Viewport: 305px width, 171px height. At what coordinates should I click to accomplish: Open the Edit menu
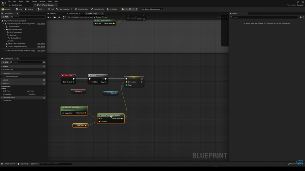15,1
